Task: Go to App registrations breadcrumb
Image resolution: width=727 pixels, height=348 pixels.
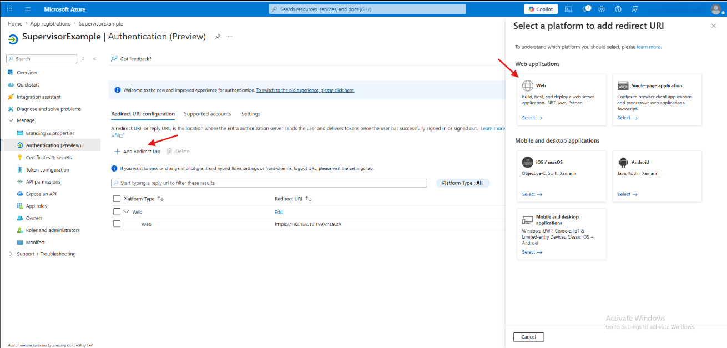Action: [51, 24]
